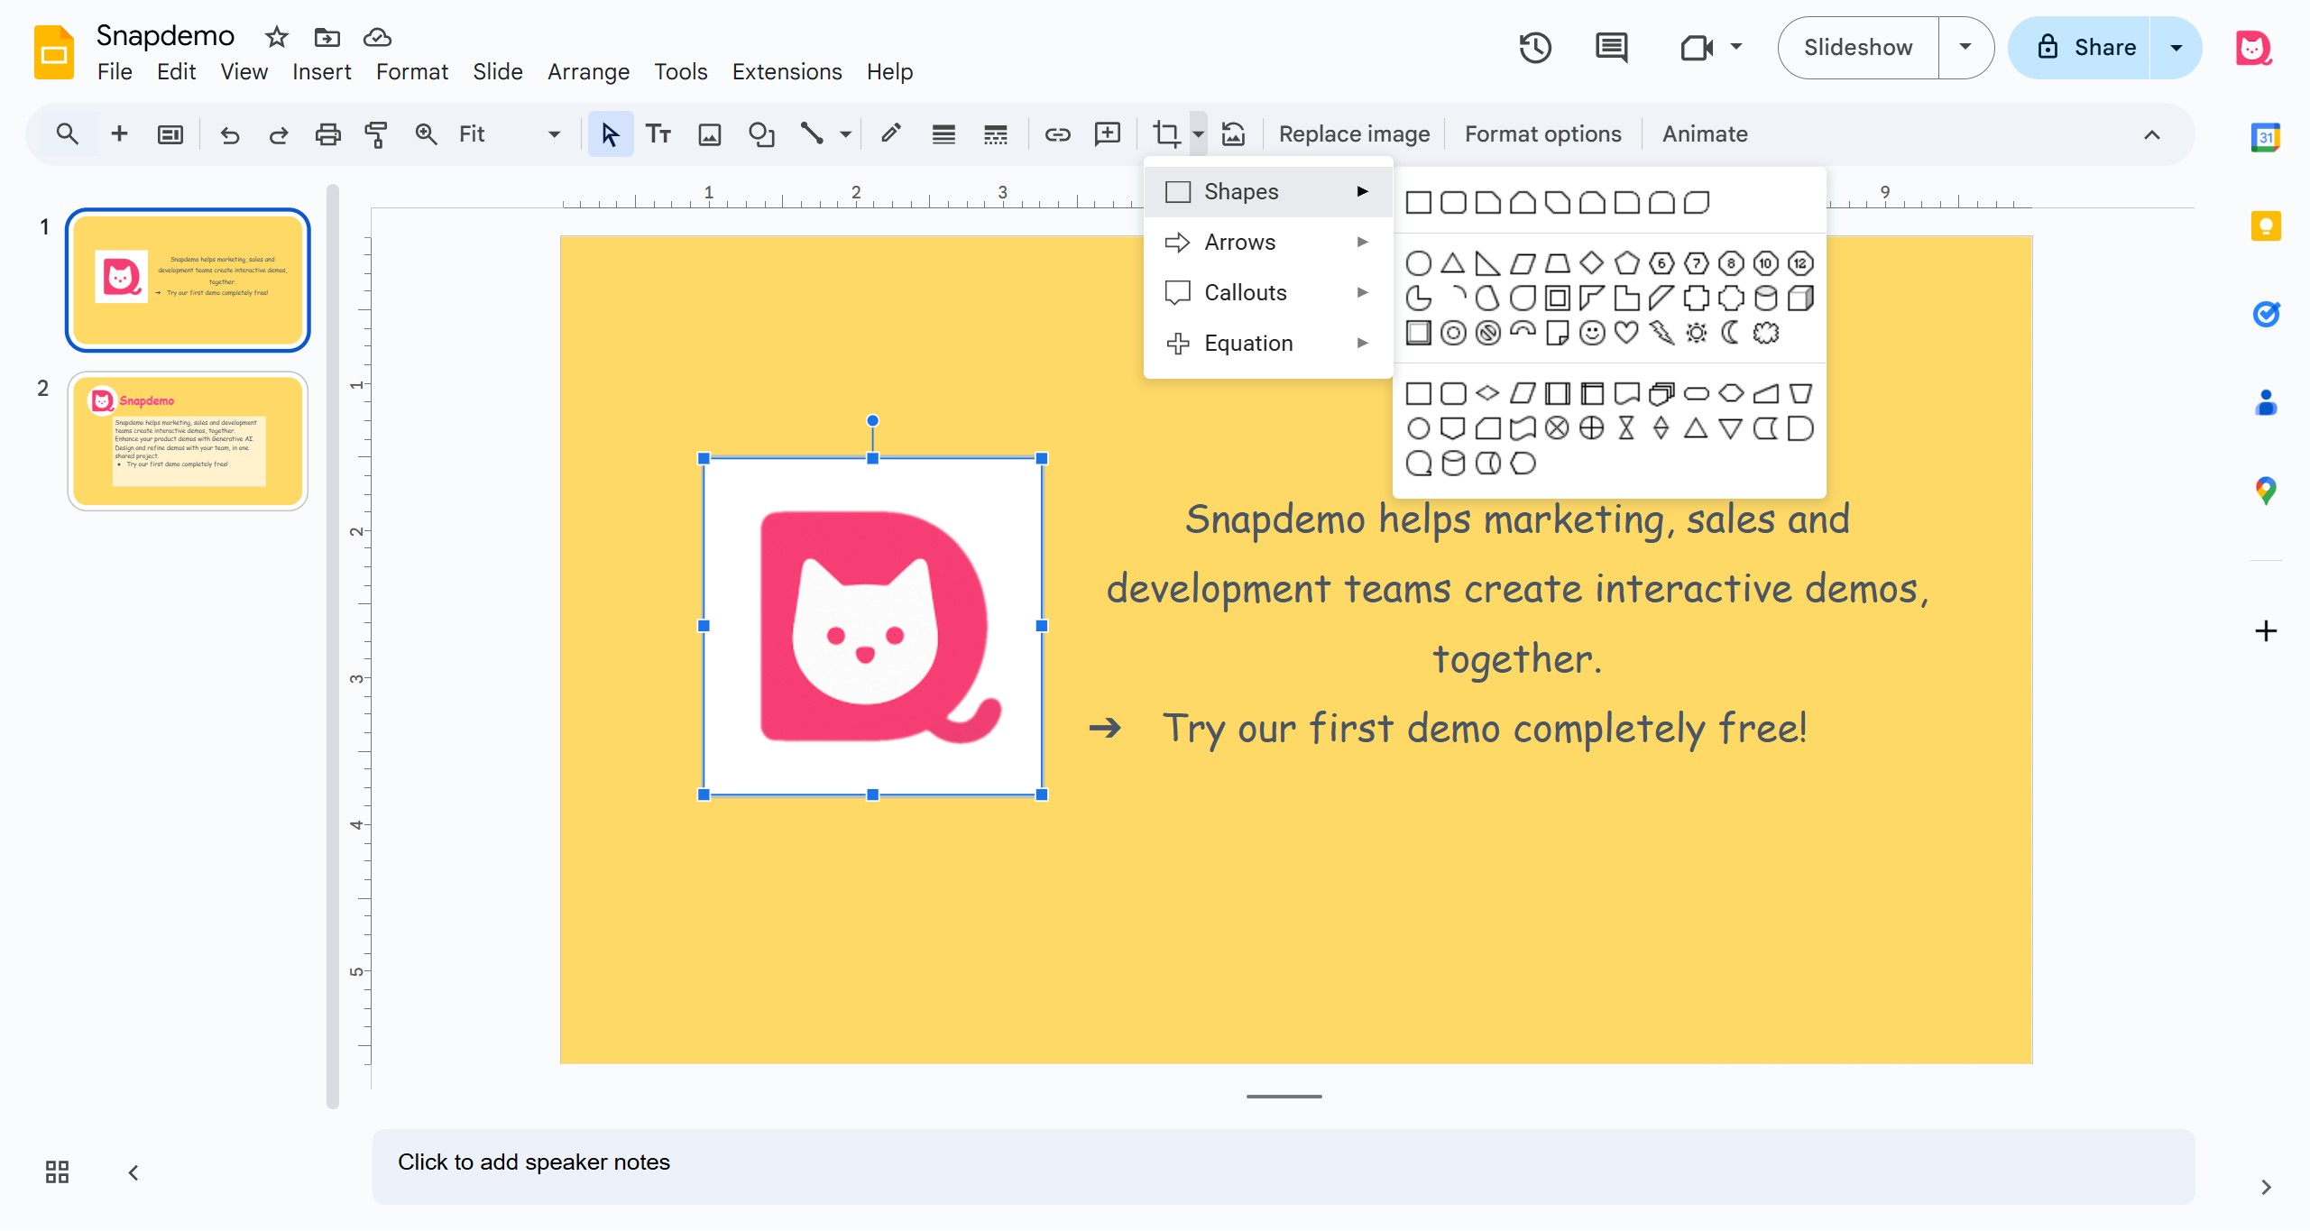Screen dimensions: 2310x1231
Task: Open version history clock icon
Action: click(x=1534, y=48)
